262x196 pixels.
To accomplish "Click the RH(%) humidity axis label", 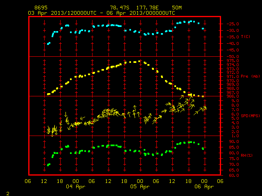I will coord(246,155).
